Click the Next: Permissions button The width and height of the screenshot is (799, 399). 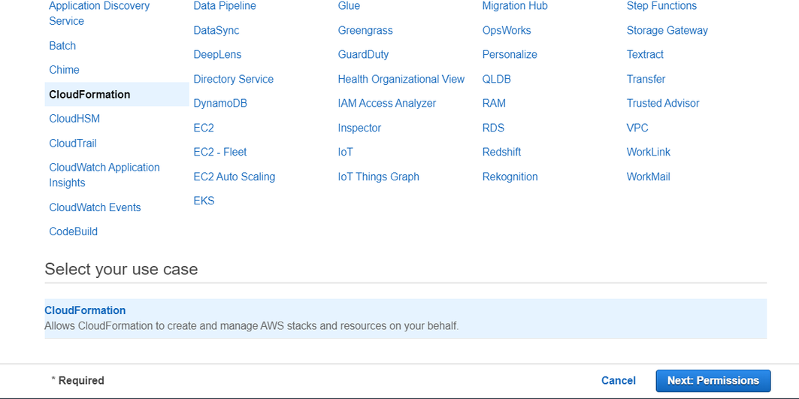click(713, 380)
